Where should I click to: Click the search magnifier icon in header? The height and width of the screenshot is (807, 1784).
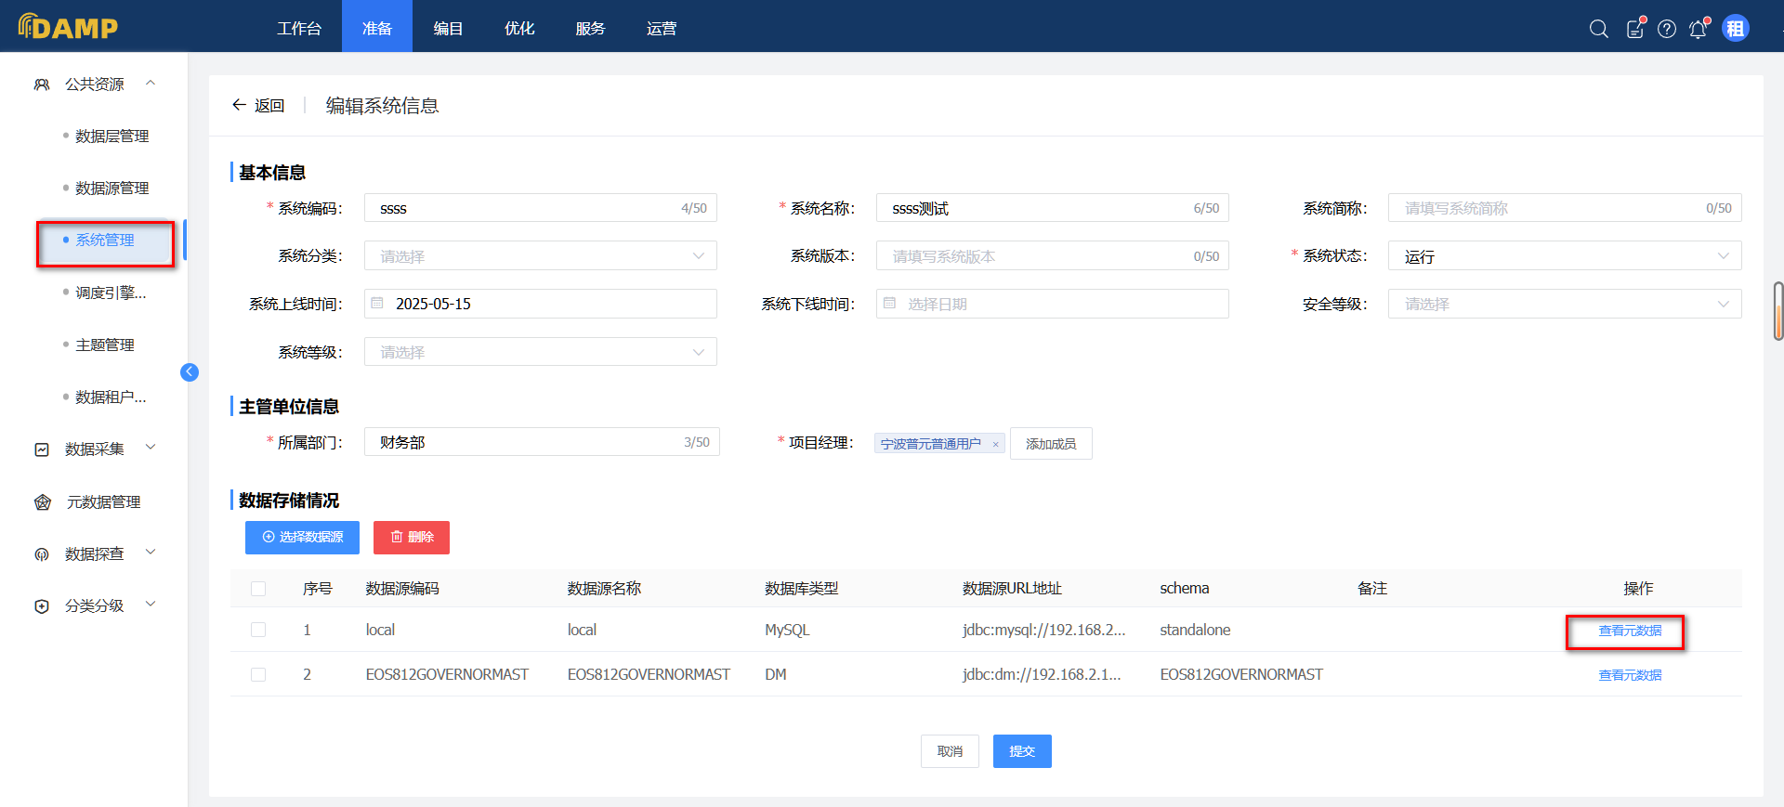[x=1598, y=29]
